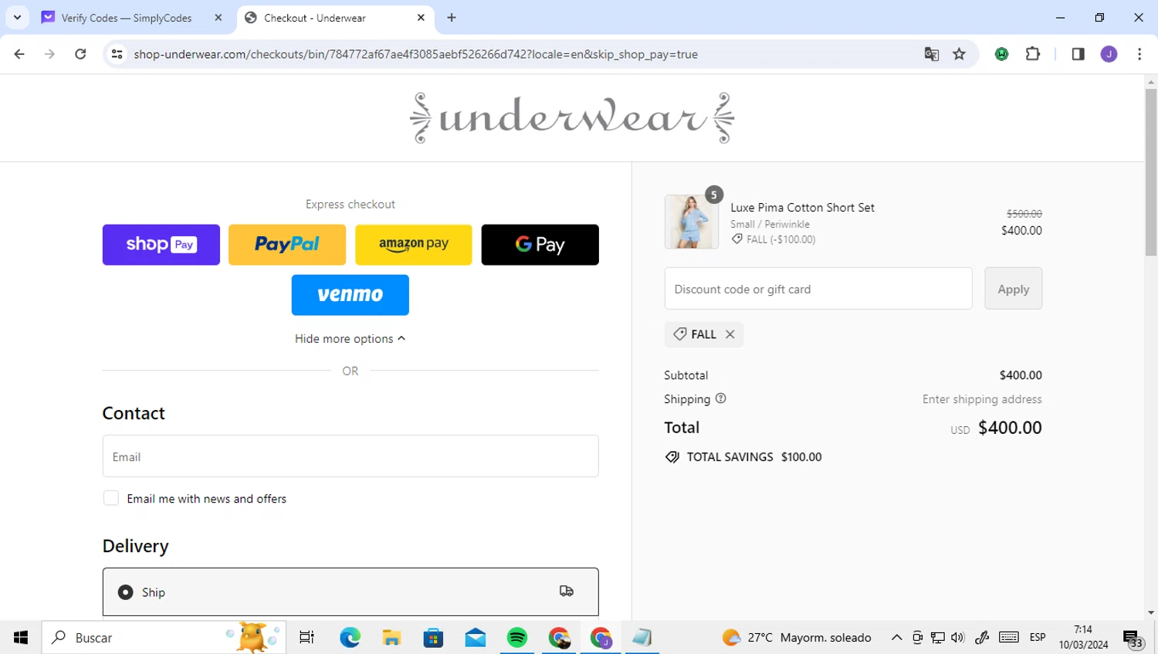This screenshot has height=654, width=1158.
Task: Open the browser side panel
Action: click(x=1078, y=54)
